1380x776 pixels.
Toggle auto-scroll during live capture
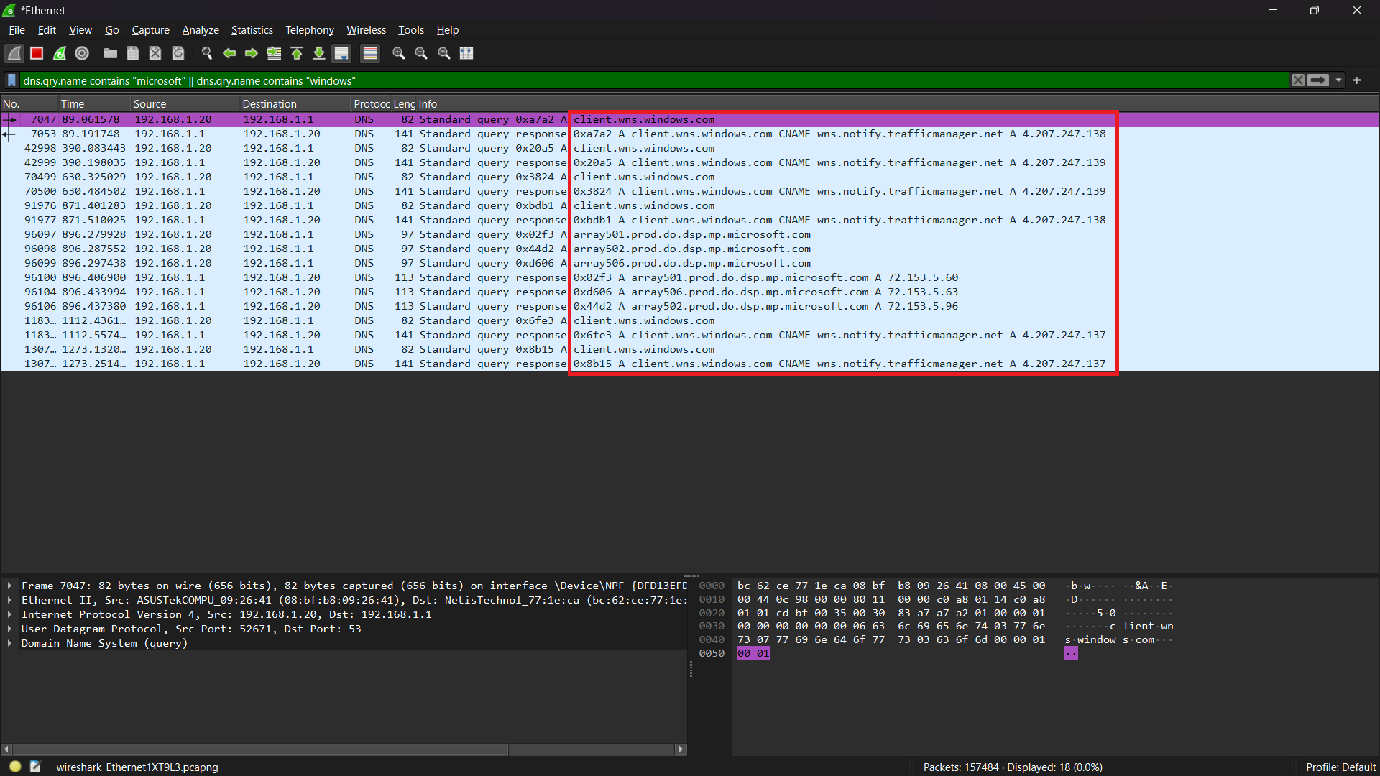[341, 53]
